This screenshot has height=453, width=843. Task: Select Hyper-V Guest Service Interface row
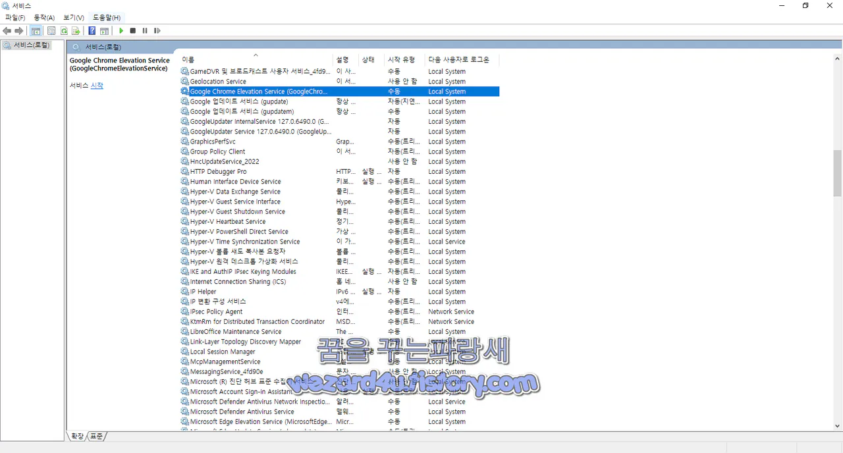point(339,201)
